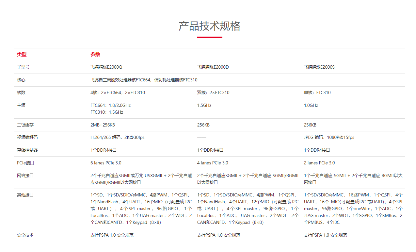Click the 256KB cache value for E2000D

pyautogui.click(x=203, y=125)
